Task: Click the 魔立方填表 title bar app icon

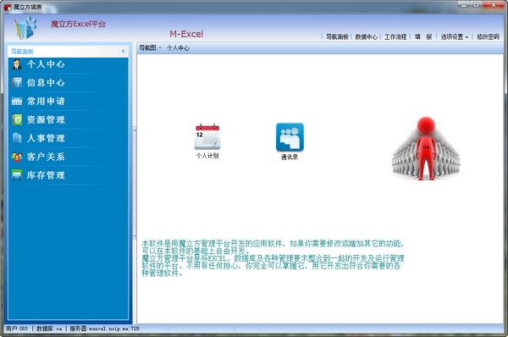Action: [x=8, y=7]
